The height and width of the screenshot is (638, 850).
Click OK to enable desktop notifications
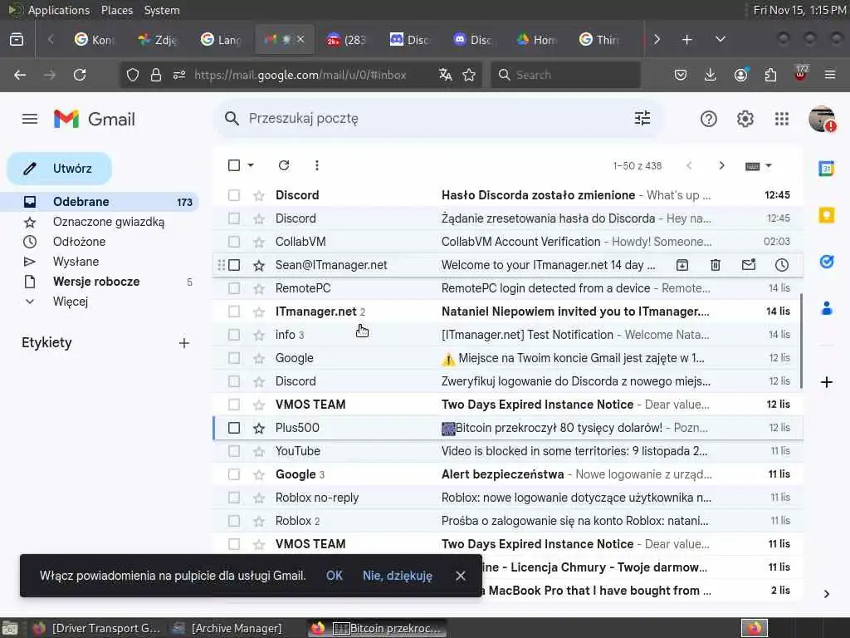pos(334,575)
